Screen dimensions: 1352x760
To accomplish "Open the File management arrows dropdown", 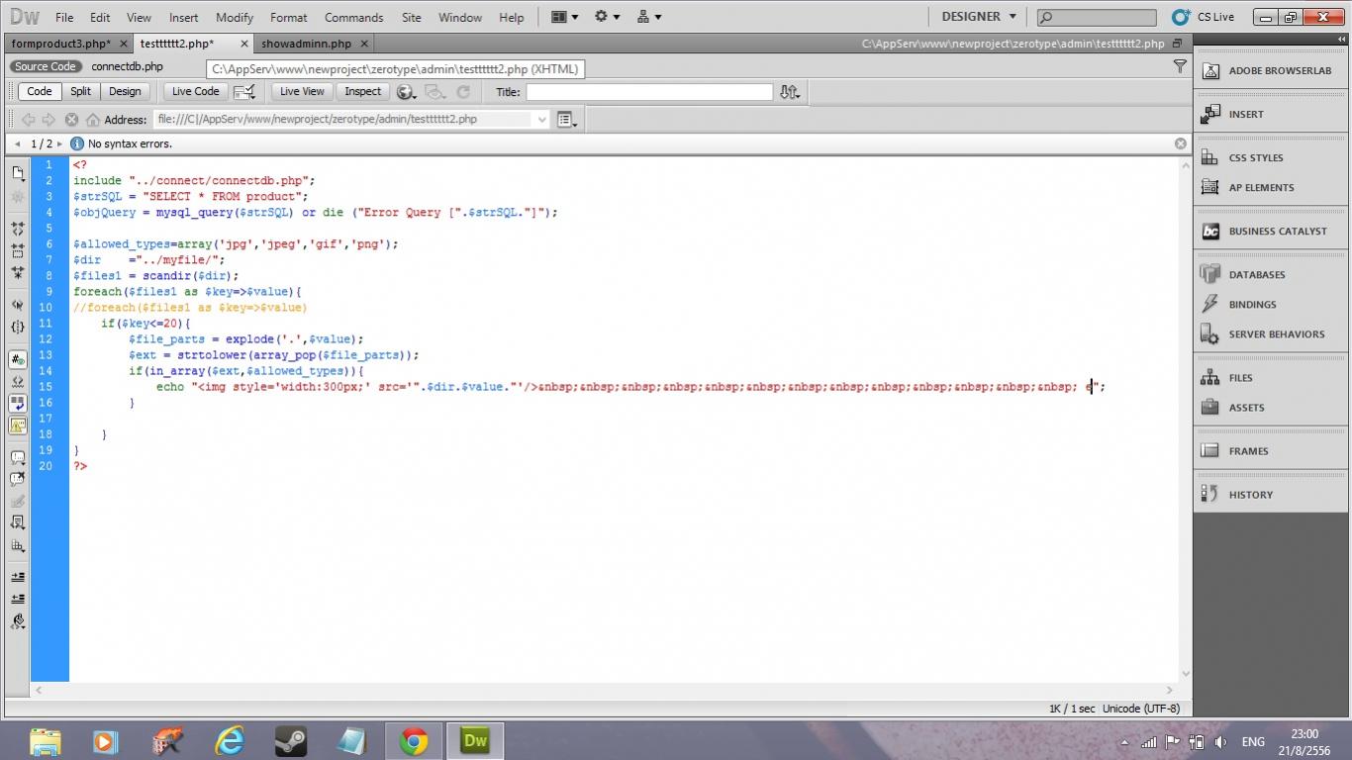I will [x=790, y=92].
